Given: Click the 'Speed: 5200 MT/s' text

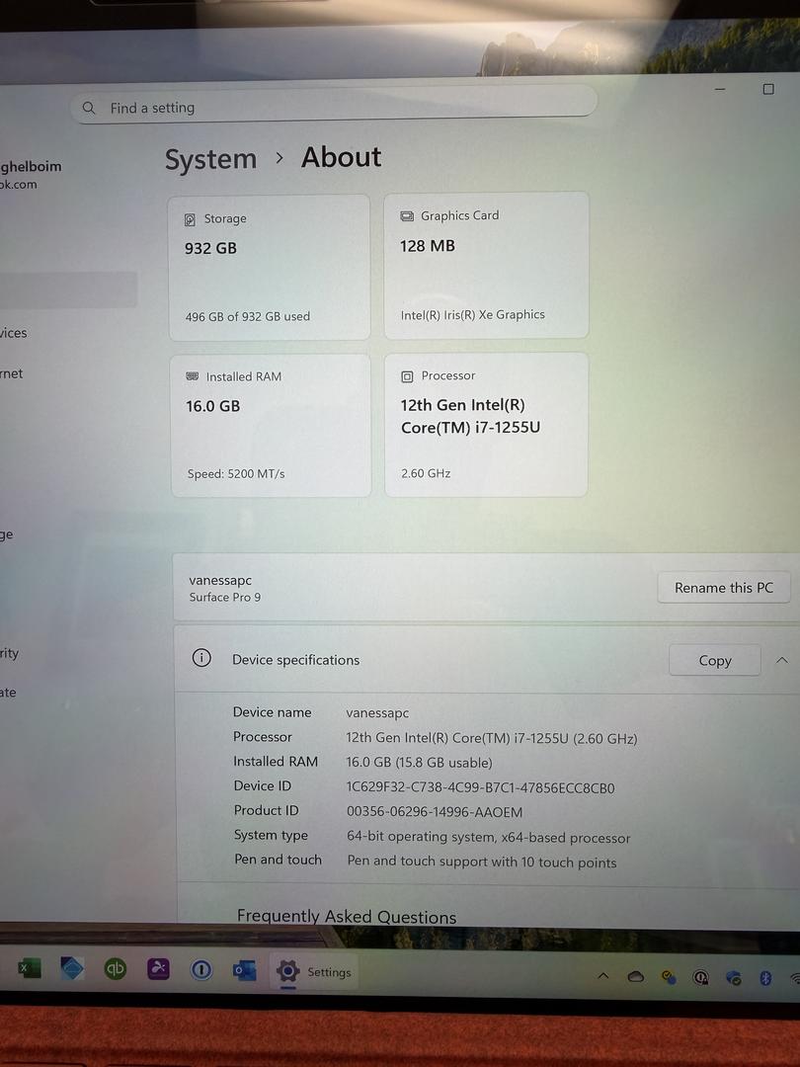Looking at the screenshot, I should 236,473.
